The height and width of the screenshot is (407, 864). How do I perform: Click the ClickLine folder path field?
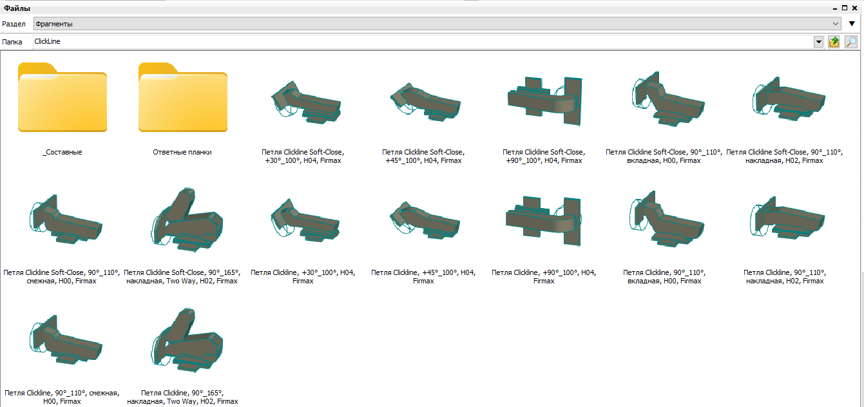point(423,42)
